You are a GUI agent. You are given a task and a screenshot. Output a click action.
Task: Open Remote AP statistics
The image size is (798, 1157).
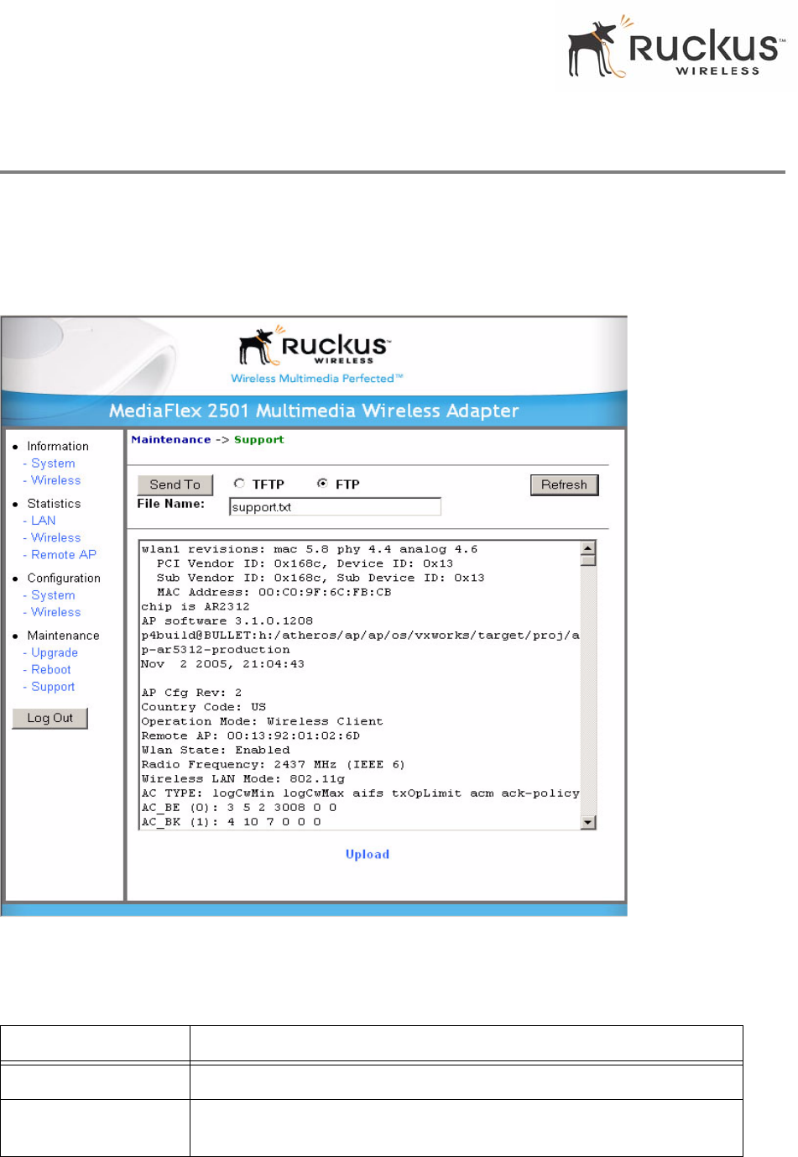point(64,554)
